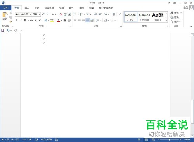The image size is (194, 142).
Task: Sort text with the A-Z sort icon
Action: tap(114, 14)
